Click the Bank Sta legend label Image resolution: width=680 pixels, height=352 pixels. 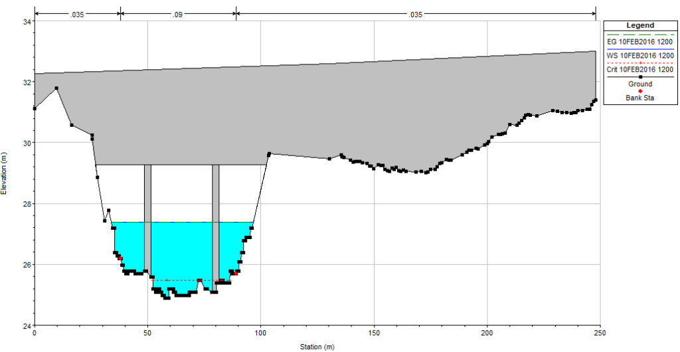pos(640,98)
